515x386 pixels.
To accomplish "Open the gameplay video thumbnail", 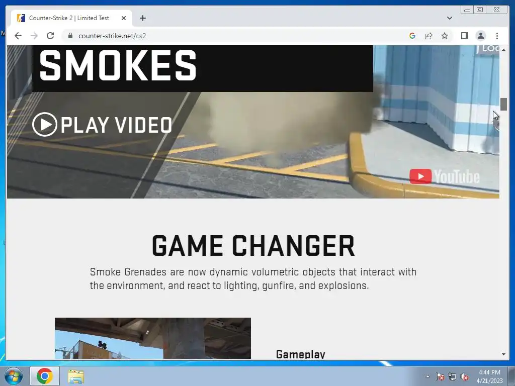I will click(x=153, y=338).
